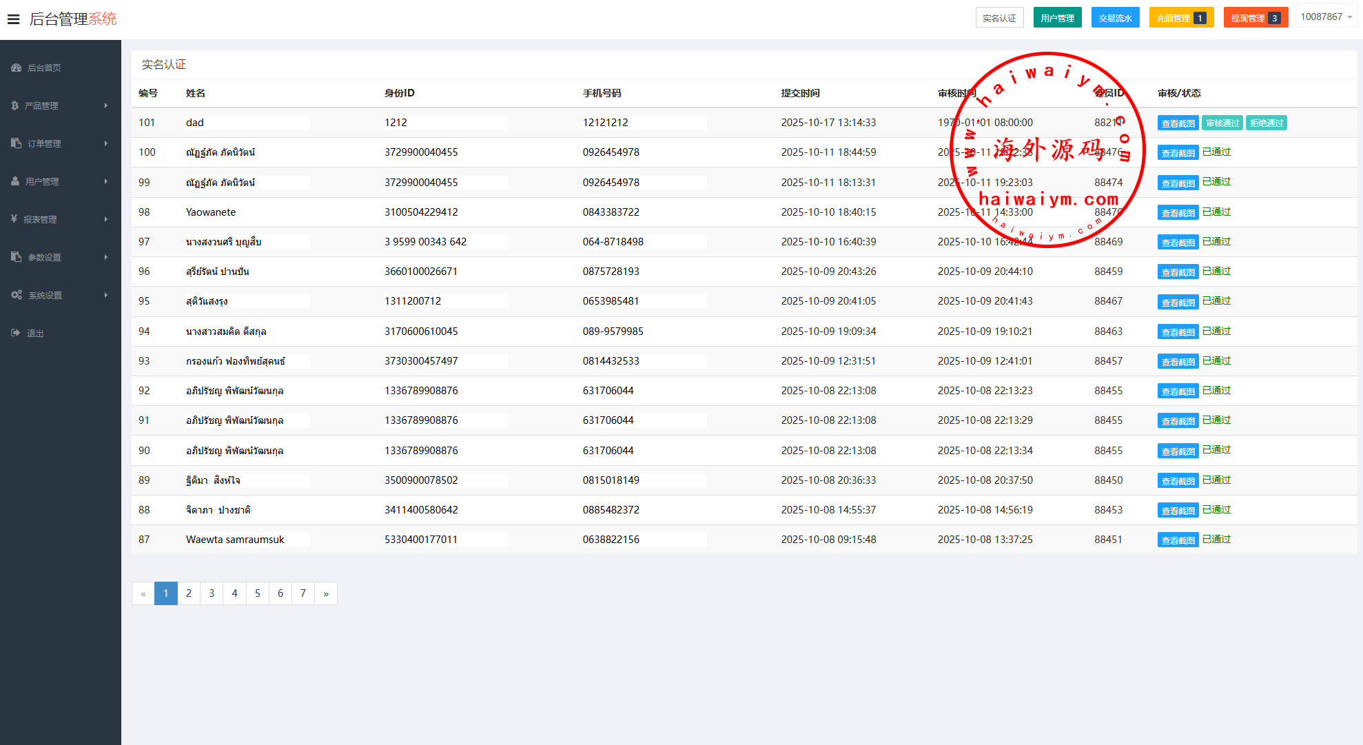Expand the 产品管理 submenu arrow
Screen dimensions: 1363x745
[106, 105]
